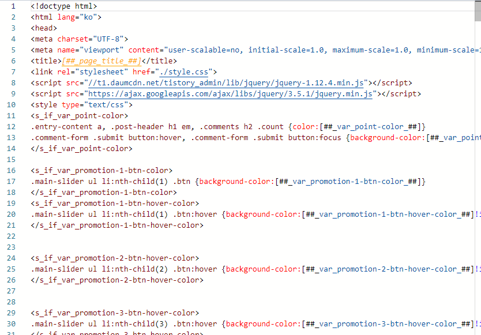Click line number 5 in gutter
The image size is (481, 335).
click(x=13, y=50)
